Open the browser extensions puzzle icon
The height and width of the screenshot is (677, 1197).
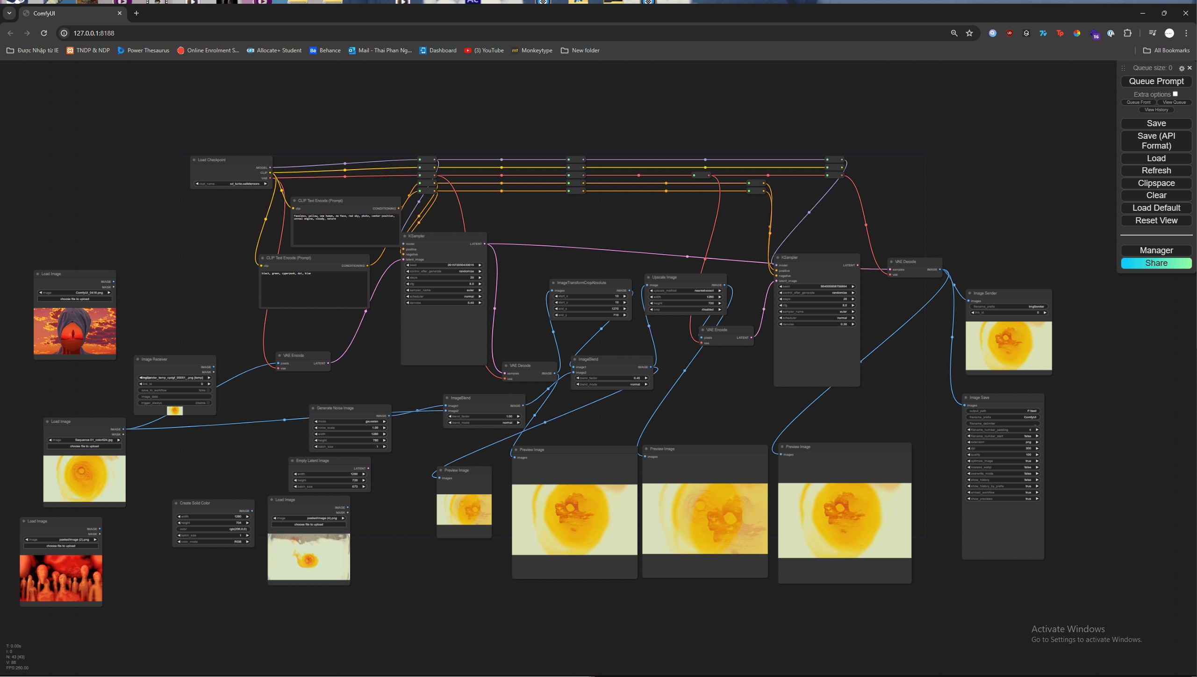coord(1128,33)
